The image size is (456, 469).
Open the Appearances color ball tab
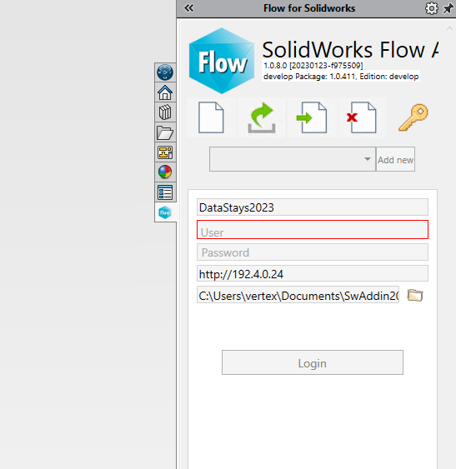pos(165,172)
